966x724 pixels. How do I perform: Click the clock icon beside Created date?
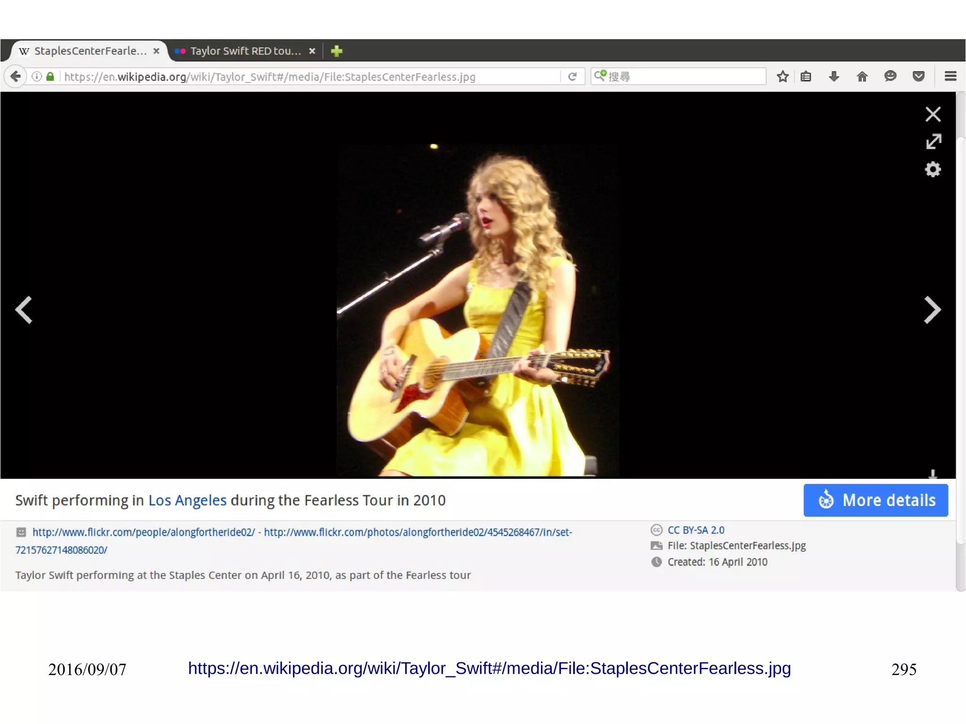pos(656,562)
